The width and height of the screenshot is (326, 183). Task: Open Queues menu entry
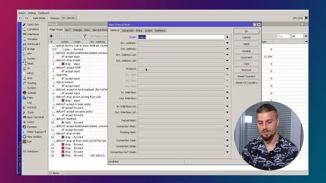click(32, 93)
